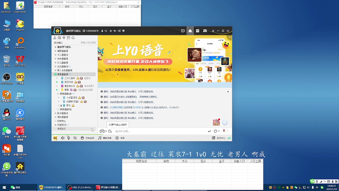339x191 pixels.
Task: Toggle the favorite star in the title bar
Action: coord(111,31)
